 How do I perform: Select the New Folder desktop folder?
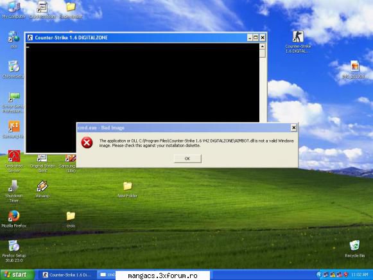128,189
